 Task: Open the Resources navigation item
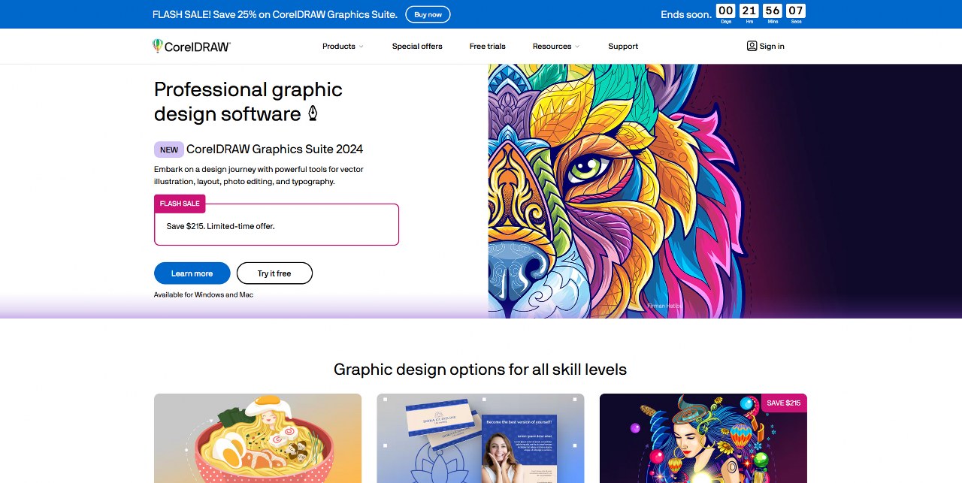(552, 47)
